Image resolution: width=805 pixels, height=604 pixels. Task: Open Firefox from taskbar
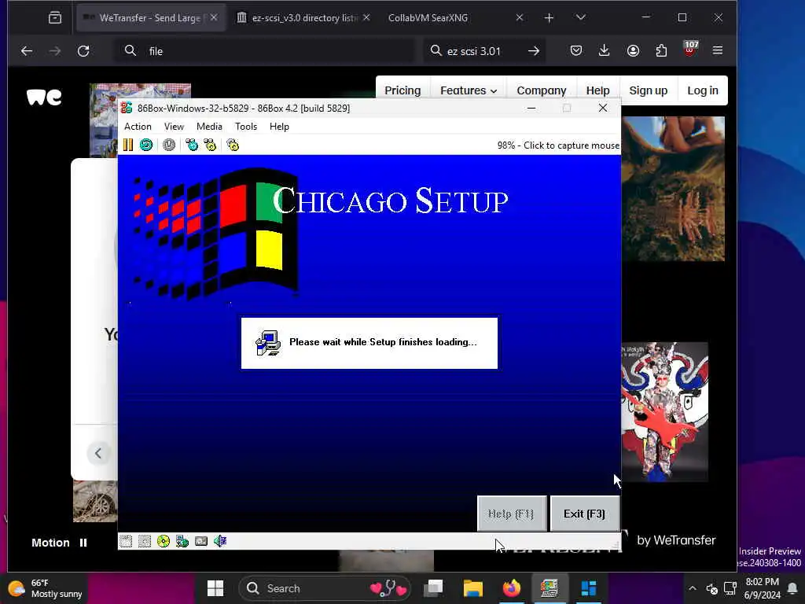511,588
